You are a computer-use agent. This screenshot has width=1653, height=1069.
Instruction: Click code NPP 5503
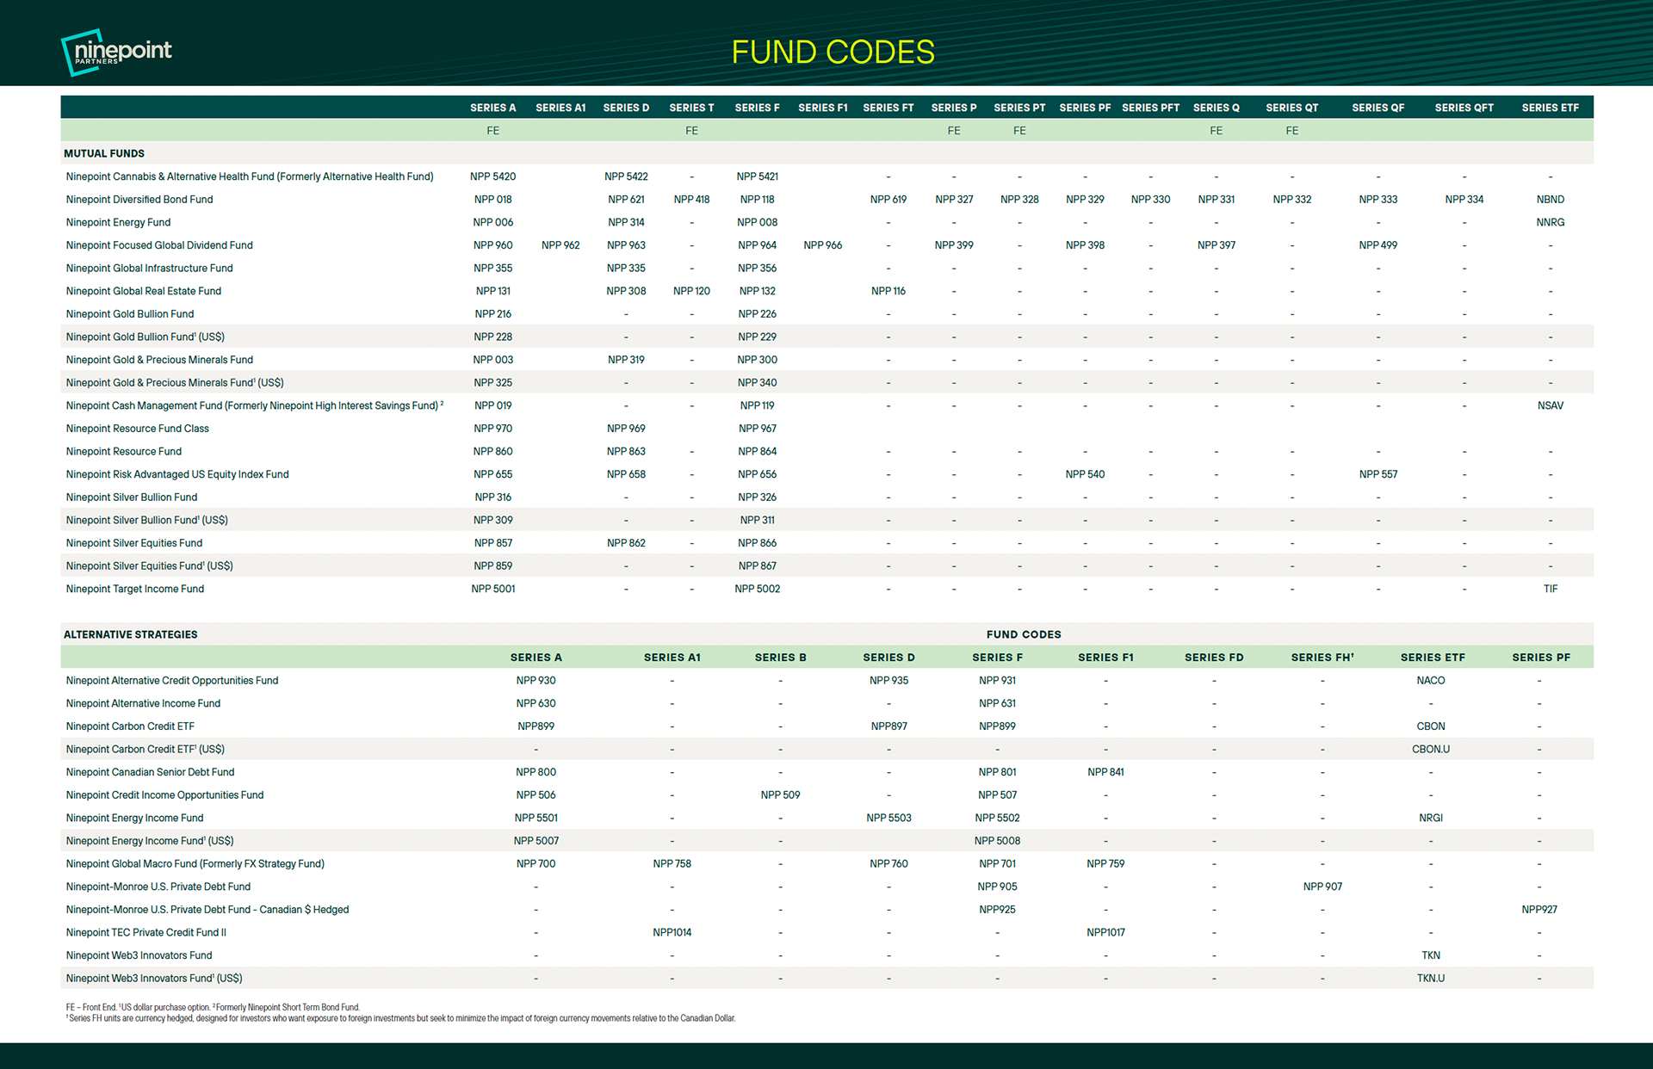coord(888,819)
